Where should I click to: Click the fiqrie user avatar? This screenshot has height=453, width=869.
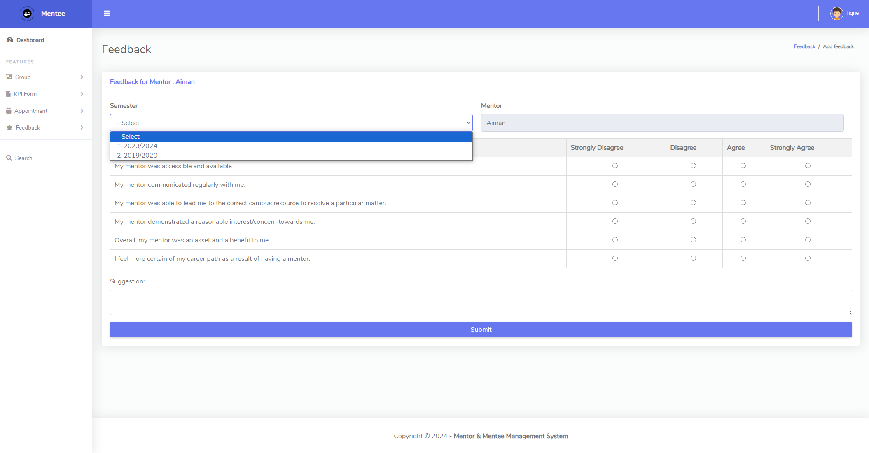tap(836, 14)
